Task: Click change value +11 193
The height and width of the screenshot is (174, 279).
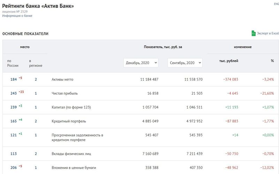Action: 232,107
